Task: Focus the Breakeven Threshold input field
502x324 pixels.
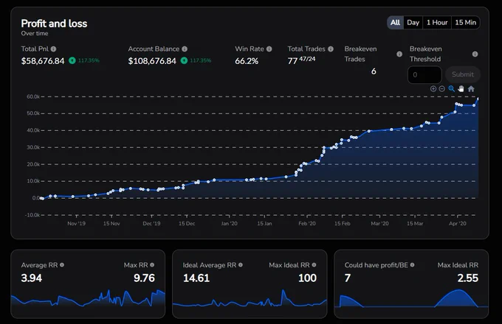Action: pos(424,74)
